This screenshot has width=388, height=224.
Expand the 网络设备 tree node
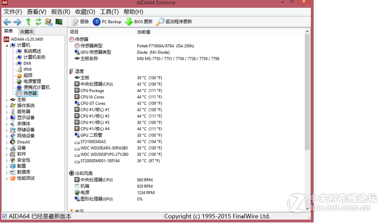tap(7, 136)
